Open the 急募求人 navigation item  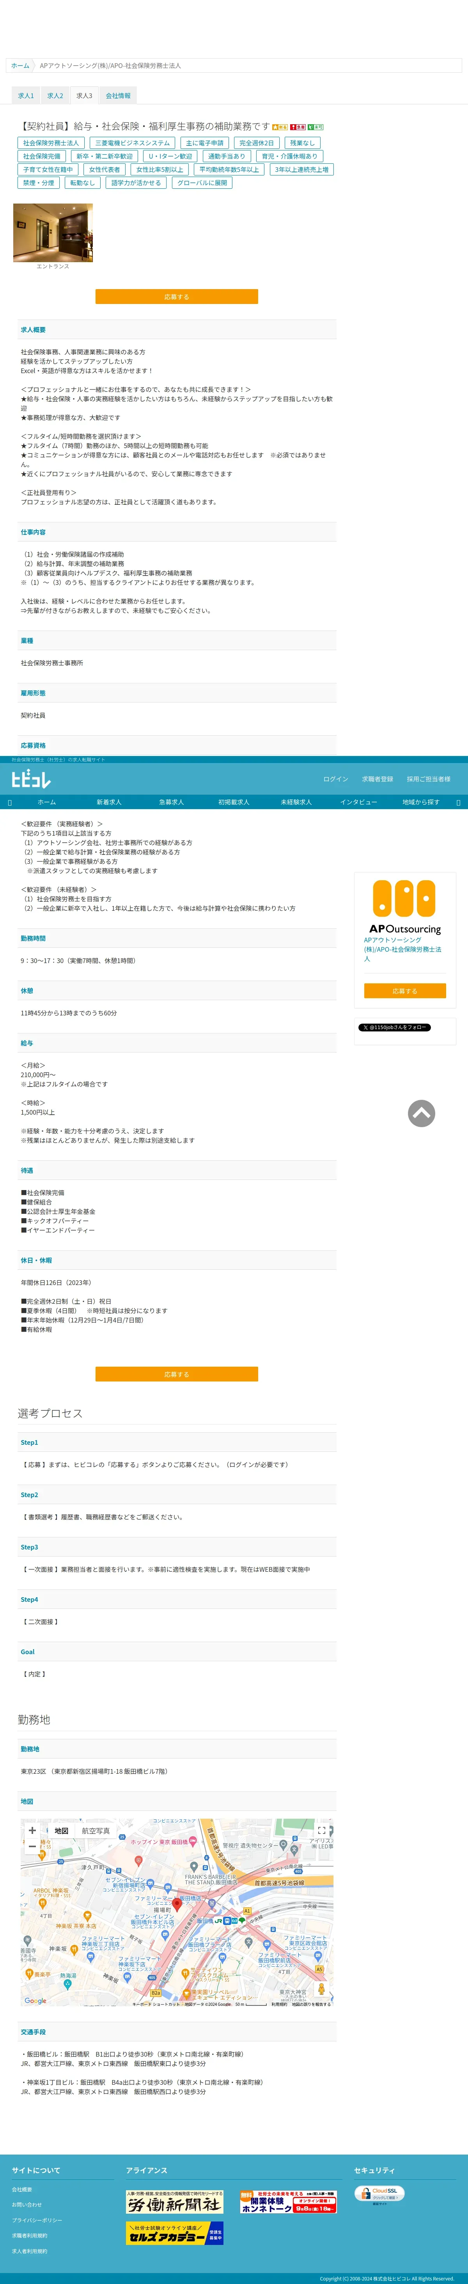(x=172, y=802)
